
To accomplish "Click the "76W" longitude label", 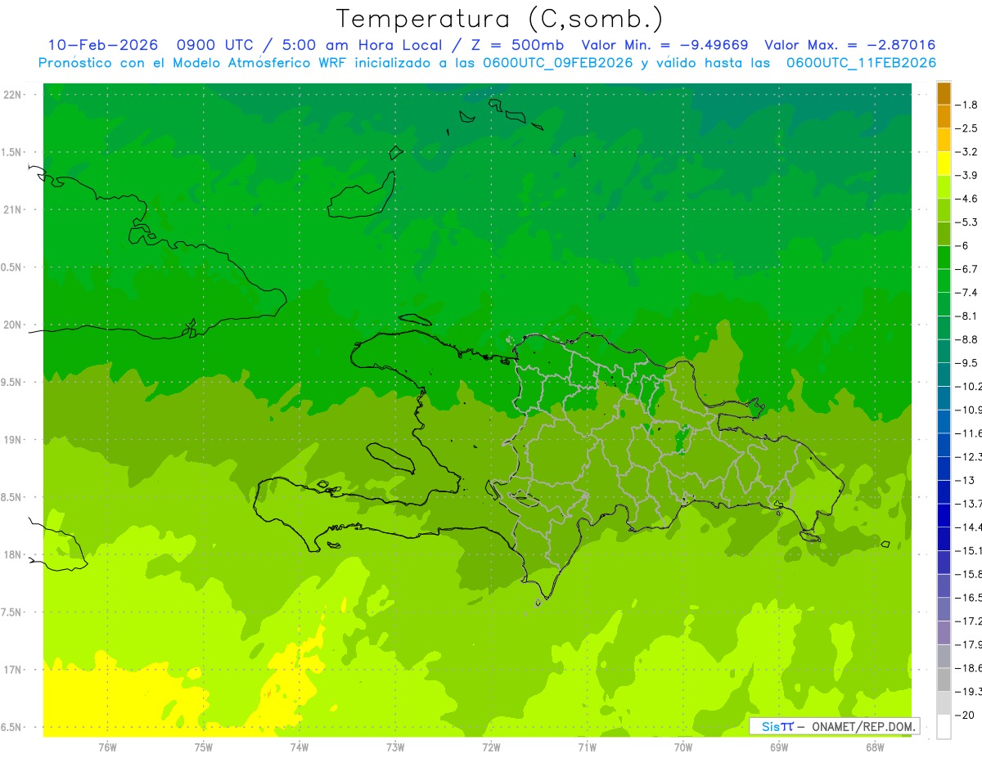I will click(107, 746).
